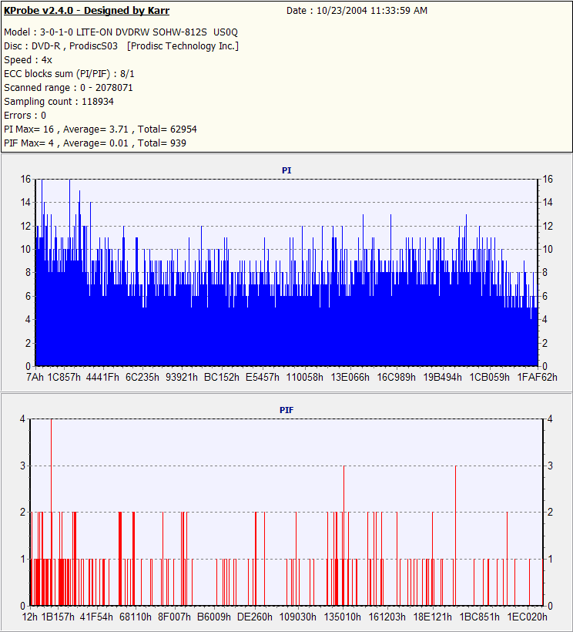Click the 161203h label on PIF x-axis
573x632 pixels.
[x=387, y=617]
